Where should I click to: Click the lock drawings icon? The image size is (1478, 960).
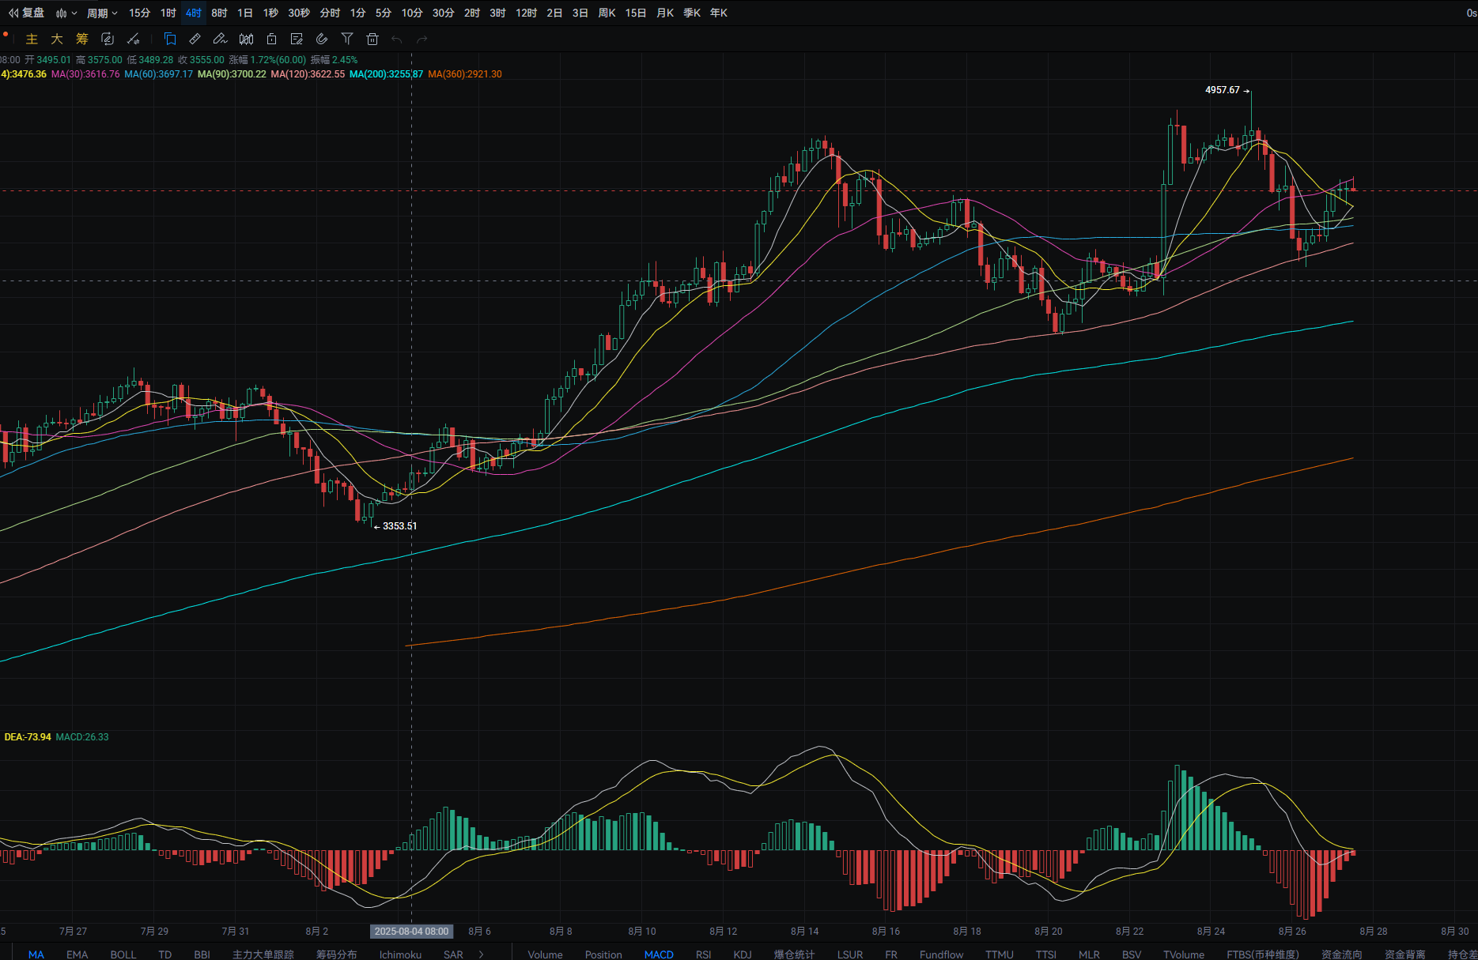271,39
